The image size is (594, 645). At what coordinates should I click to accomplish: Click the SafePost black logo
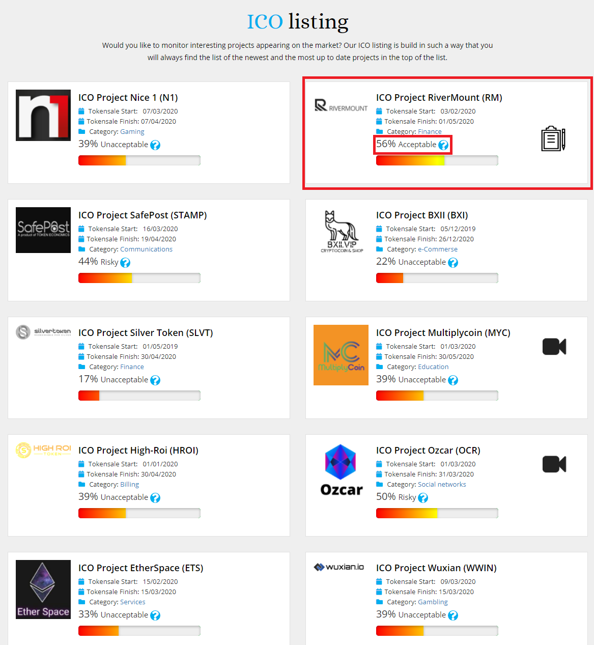pos(43,230)
